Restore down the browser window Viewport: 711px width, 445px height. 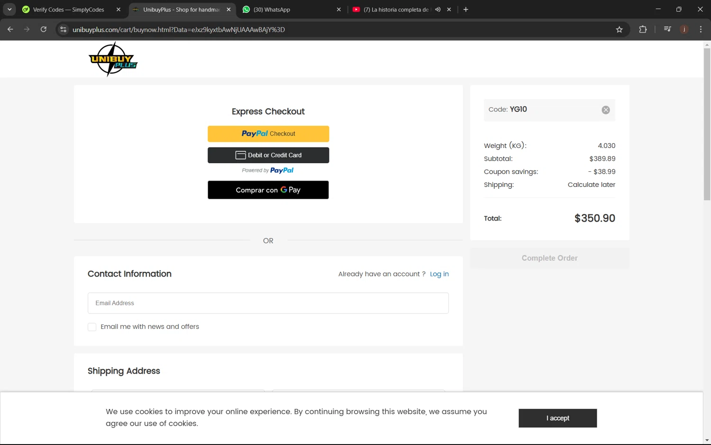(679, 9)
